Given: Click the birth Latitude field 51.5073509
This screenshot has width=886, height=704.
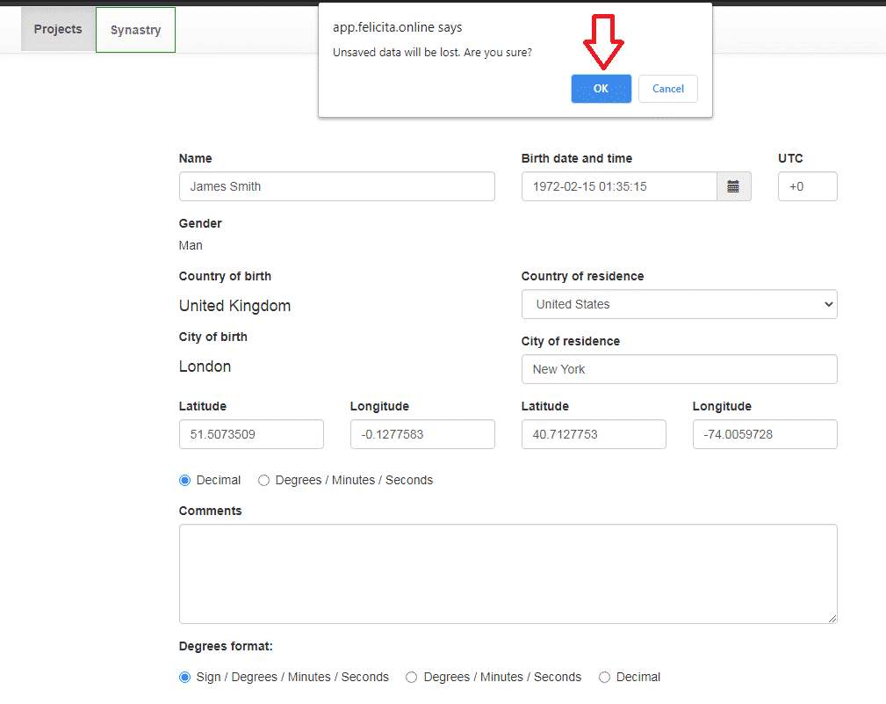Looking at the screenshot, I should (251, 434).
